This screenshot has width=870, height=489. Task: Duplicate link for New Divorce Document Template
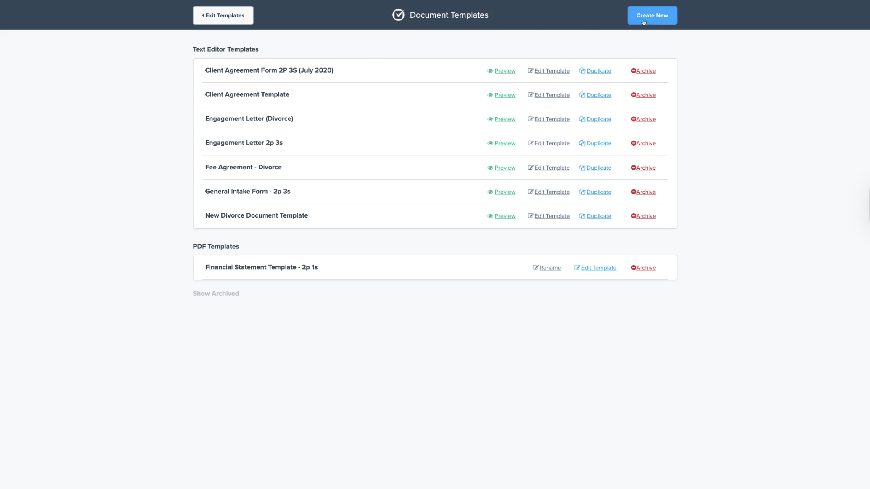[x=599, y=216]
